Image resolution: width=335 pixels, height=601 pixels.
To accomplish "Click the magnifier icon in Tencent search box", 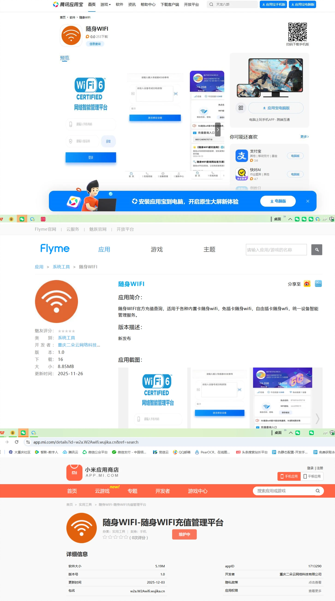I will 211,4.
